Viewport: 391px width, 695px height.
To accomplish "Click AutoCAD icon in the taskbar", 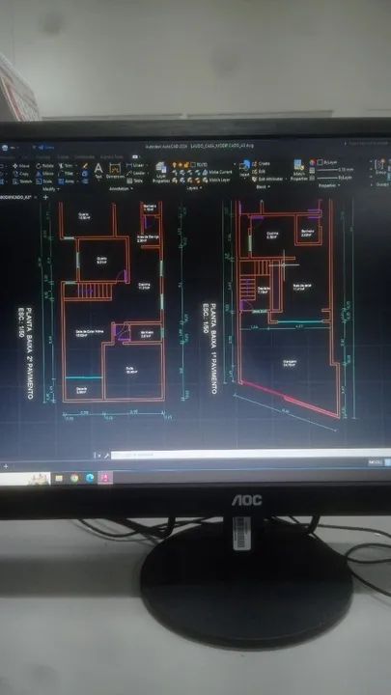I will pos(105,478).
